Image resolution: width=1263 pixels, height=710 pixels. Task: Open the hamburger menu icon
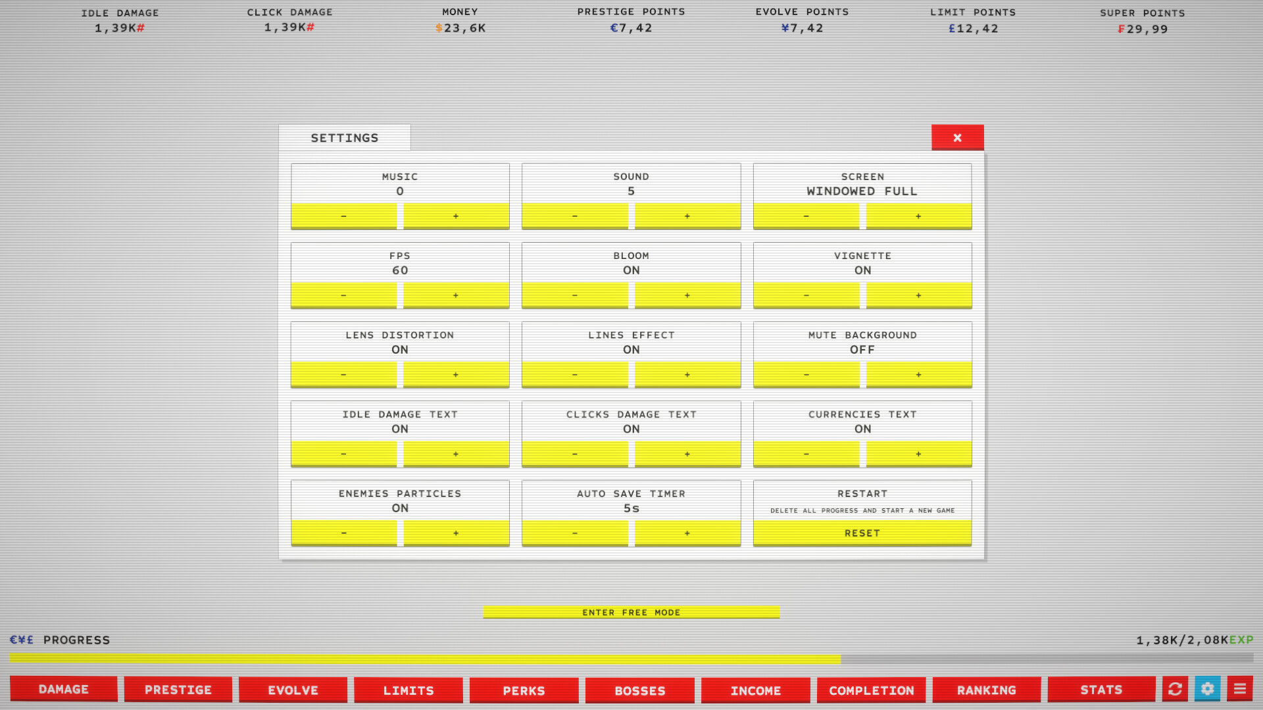tap(1239, 689)
